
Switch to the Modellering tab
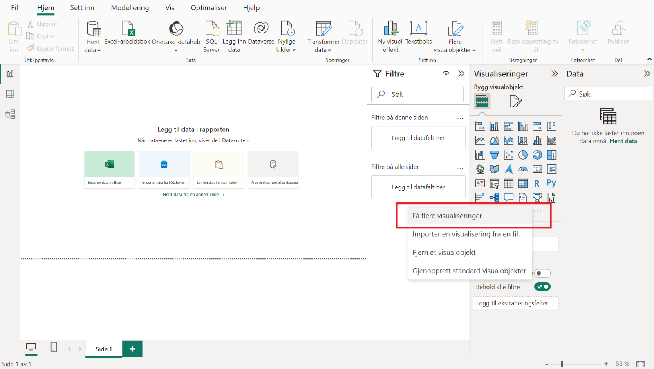tap(130, 8)
